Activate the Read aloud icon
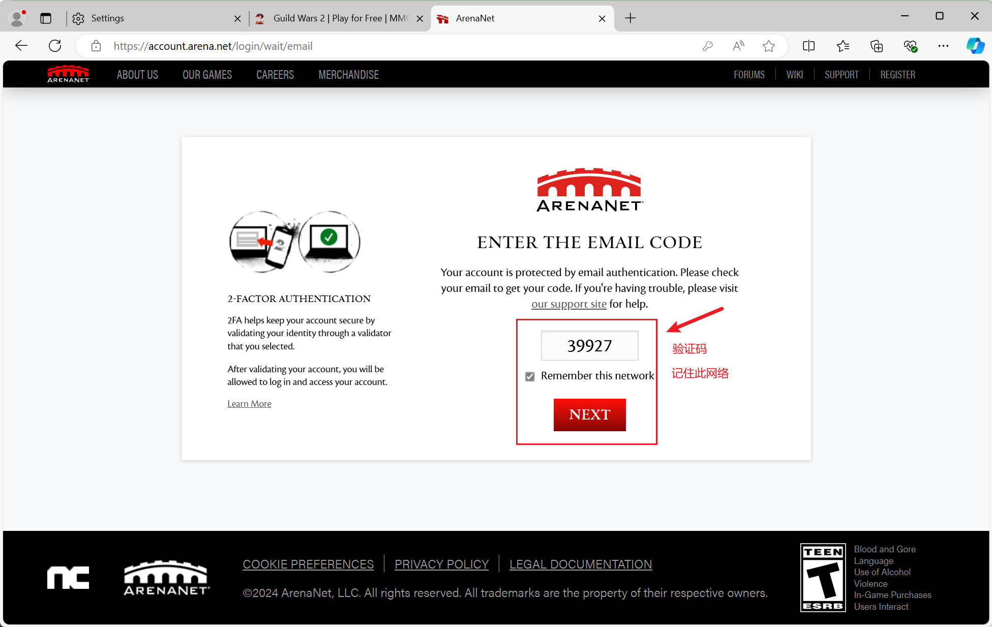Image resolution: width=992 pixels, height=627 pixels. coord(738,46)
